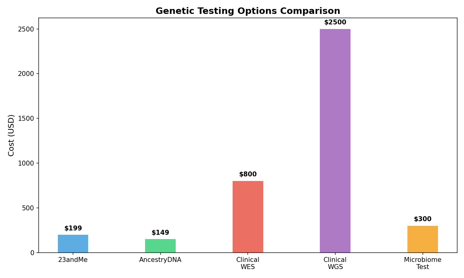This screenshot has height=278, width=464.
Task: Select the 'Cost (USD)' y-axis label
Action: pos(11,135)
